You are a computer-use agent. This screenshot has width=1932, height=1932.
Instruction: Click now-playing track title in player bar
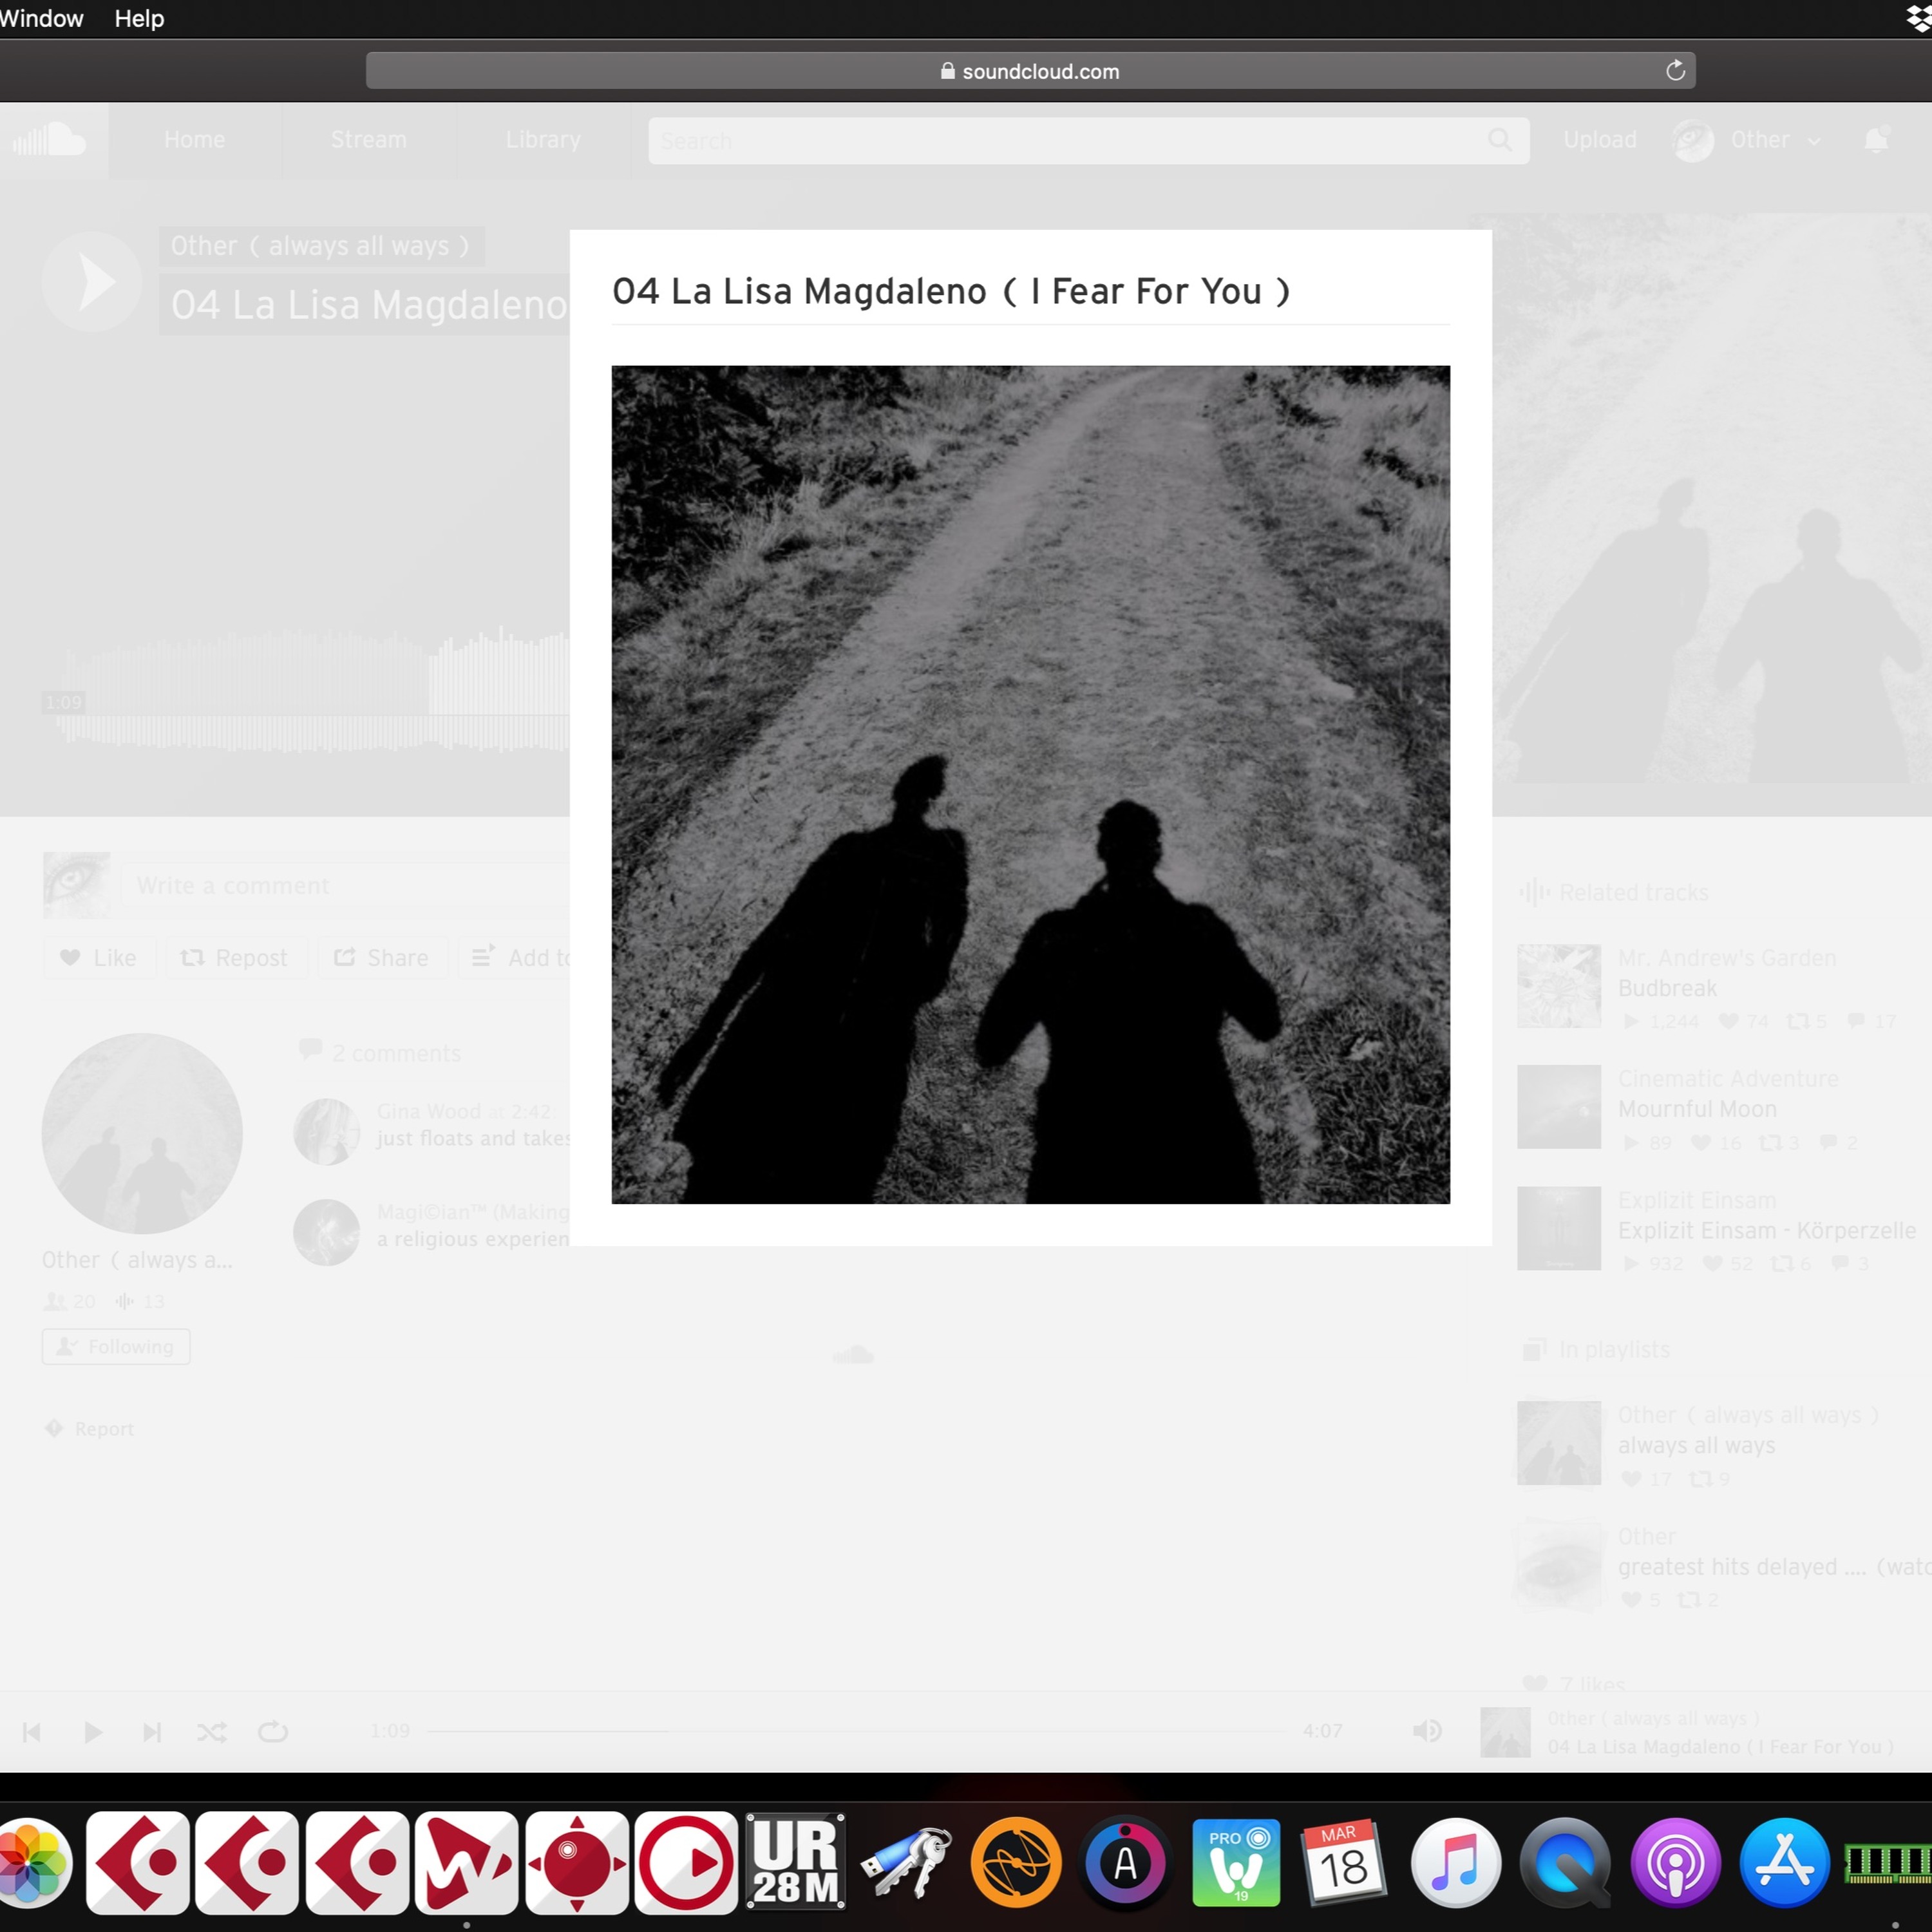pyautogui.click(x=1720, y=1746)
